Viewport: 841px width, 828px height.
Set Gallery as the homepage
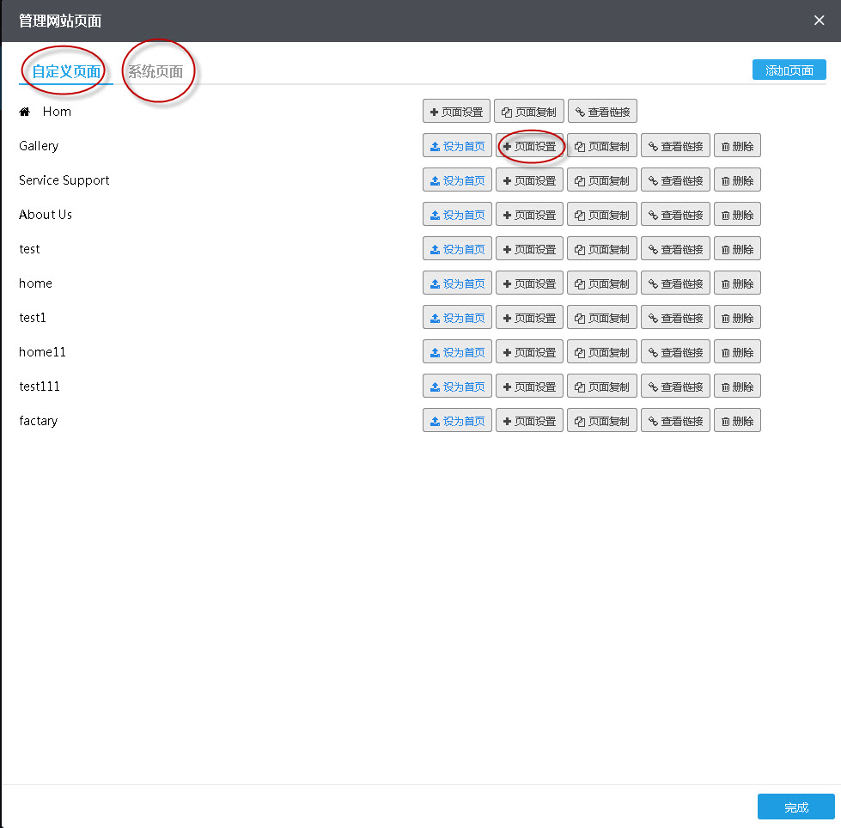pyautogui.click(x=457, y=146)
